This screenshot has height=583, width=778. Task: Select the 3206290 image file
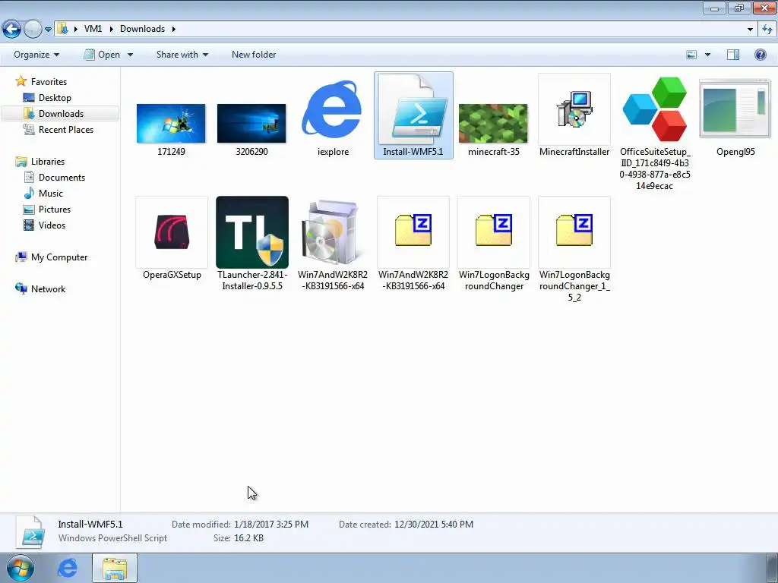(251, 124)
